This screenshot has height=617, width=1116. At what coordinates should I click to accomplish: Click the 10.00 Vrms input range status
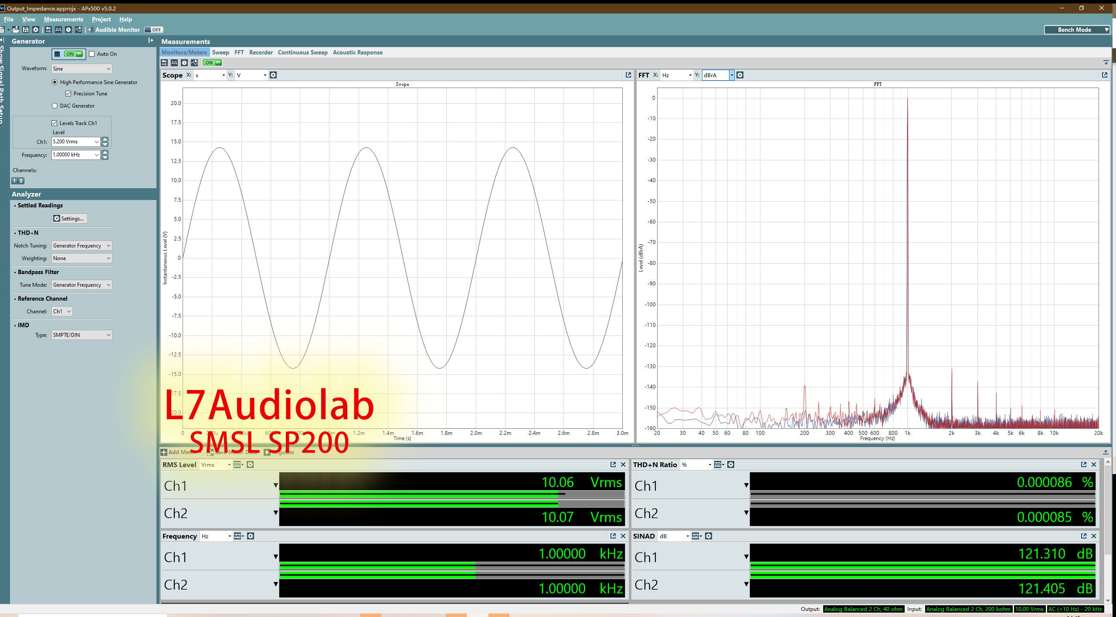pos(1029,609)
